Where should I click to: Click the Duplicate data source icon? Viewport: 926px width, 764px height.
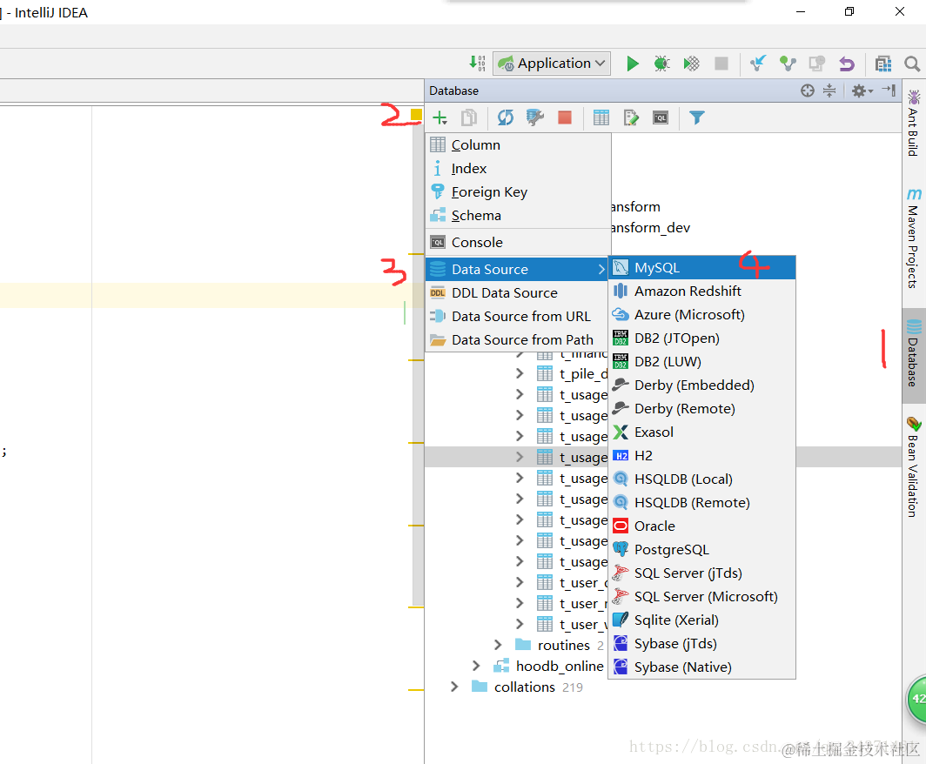click(469, 117)
